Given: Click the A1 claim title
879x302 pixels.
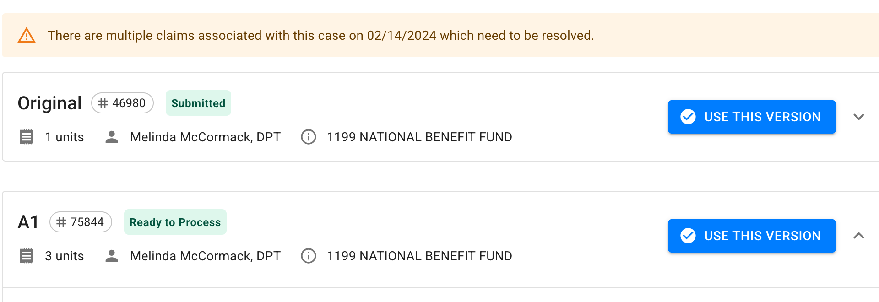Looking at the screenshot, I should (x=28, y=222).
